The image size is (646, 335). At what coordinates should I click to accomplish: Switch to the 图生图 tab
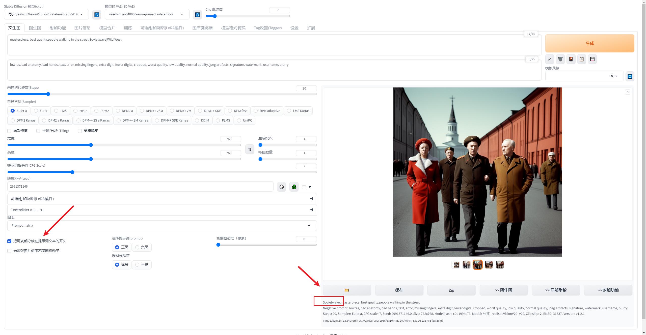[34, 28]
